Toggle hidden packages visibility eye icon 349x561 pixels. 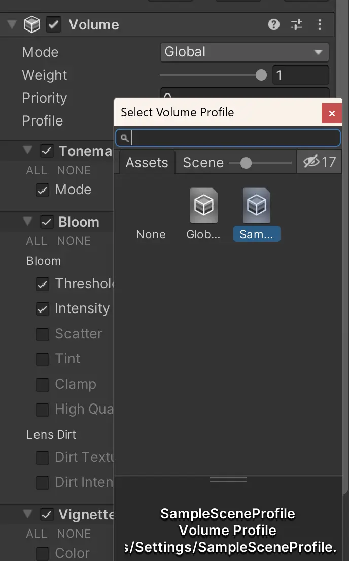point(311,162)
